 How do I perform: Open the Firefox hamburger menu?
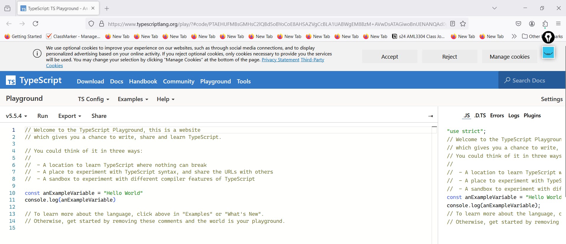pyautogui.click(x=558, y=24)
